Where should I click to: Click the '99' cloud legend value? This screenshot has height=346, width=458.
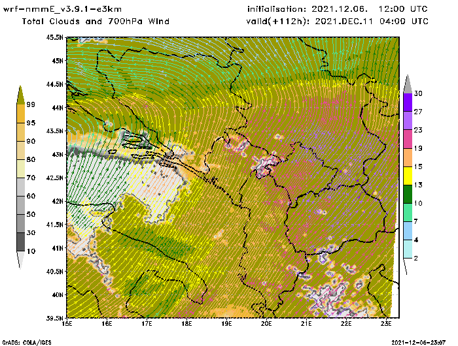pos(31,104)
